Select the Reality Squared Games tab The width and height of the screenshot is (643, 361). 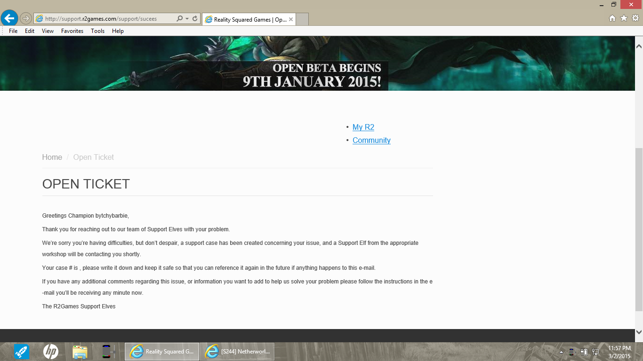coord(249,19)
